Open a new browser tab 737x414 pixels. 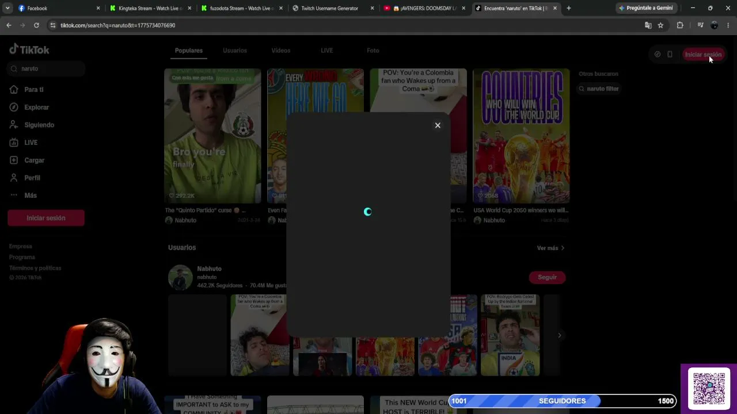point(569,8)
